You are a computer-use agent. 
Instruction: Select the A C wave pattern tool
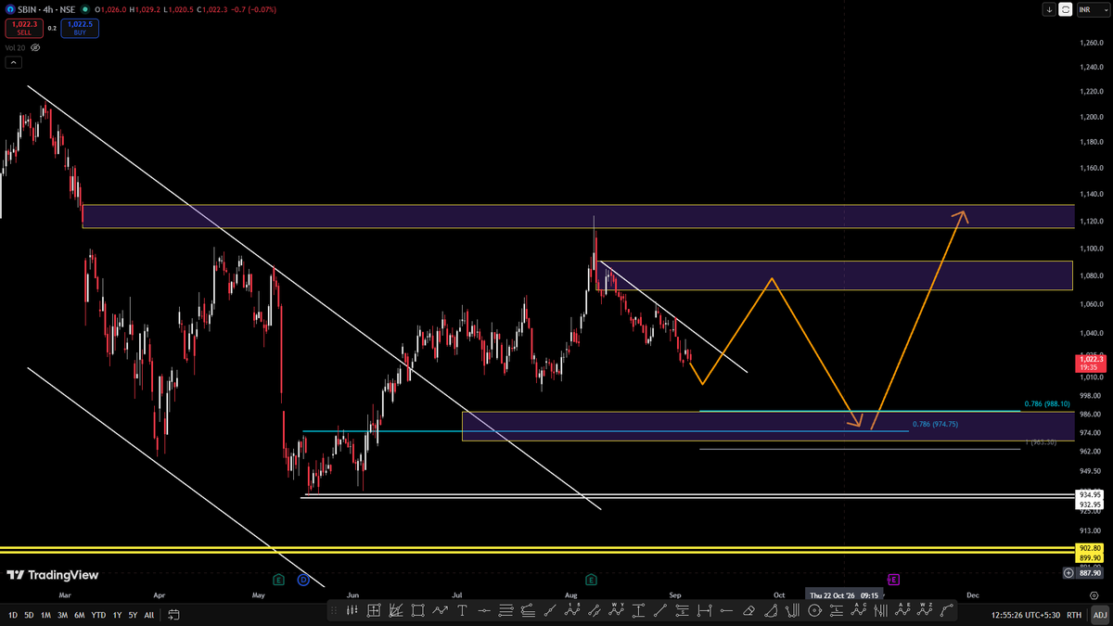click(x=858, y=610)
